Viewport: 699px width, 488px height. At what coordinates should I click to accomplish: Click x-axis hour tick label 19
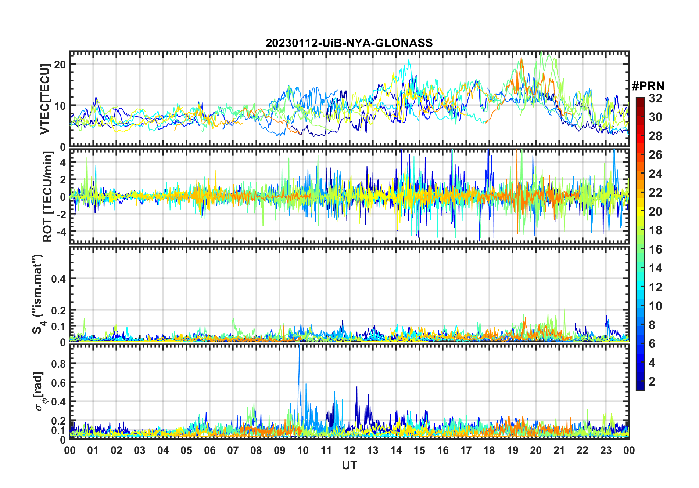513,450
